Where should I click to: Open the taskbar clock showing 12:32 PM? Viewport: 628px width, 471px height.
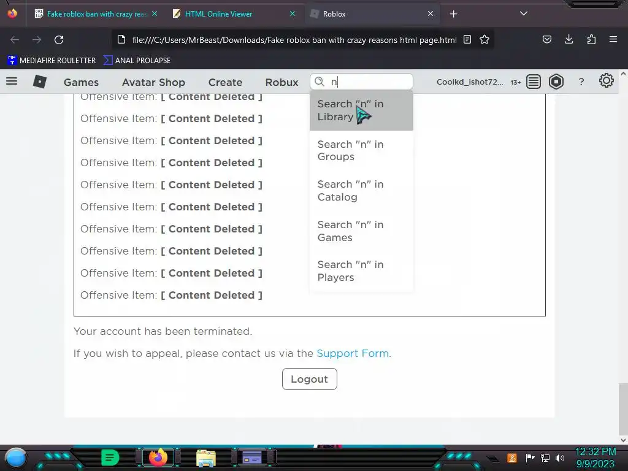pos(595,458)
